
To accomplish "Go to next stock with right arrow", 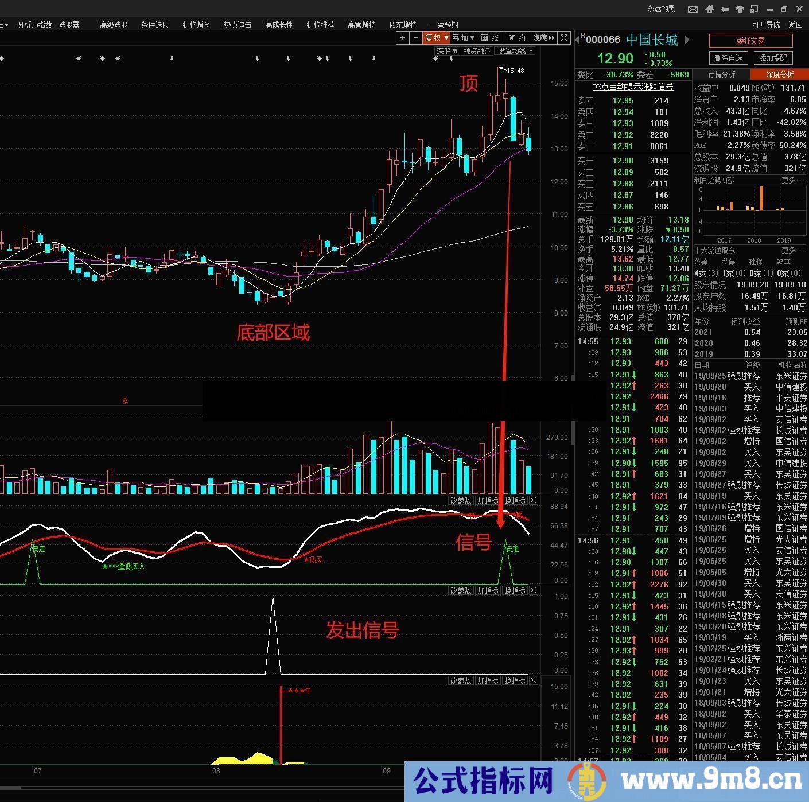I will click(687, 40).
